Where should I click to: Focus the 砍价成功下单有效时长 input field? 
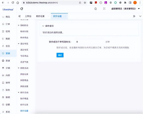click(89, 42)
